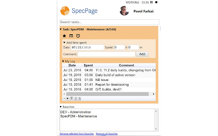Viewport: 218px width, 136px height.
Task: Sort log by Date column header
Action: (72, 65)
